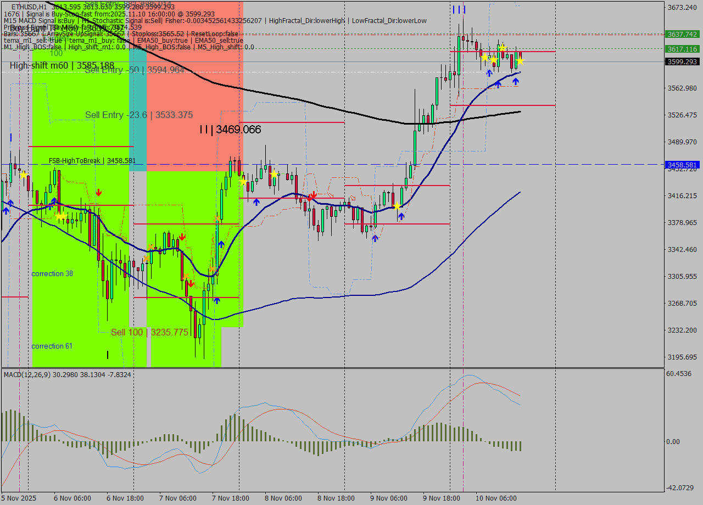Select the 'correction 61' text label
The width and height of the screenshot is (703, 505).
(52, 346)
